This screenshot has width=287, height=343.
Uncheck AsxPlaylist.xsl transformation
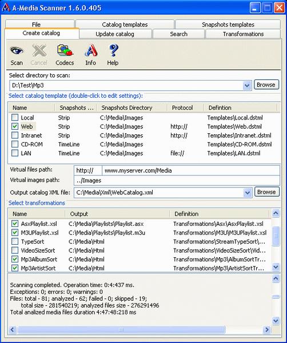(x=15, y=224)
